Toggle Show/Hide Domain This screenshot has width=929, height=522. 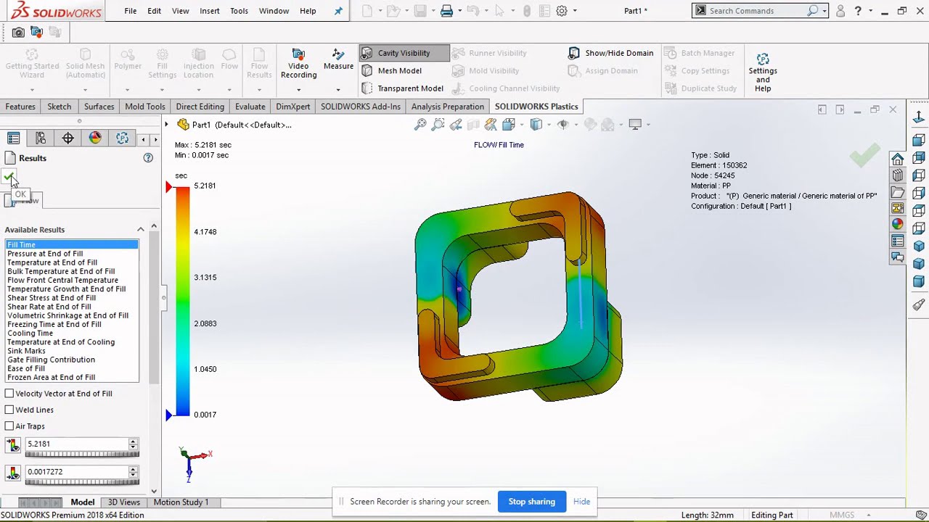tap(610, 53)
